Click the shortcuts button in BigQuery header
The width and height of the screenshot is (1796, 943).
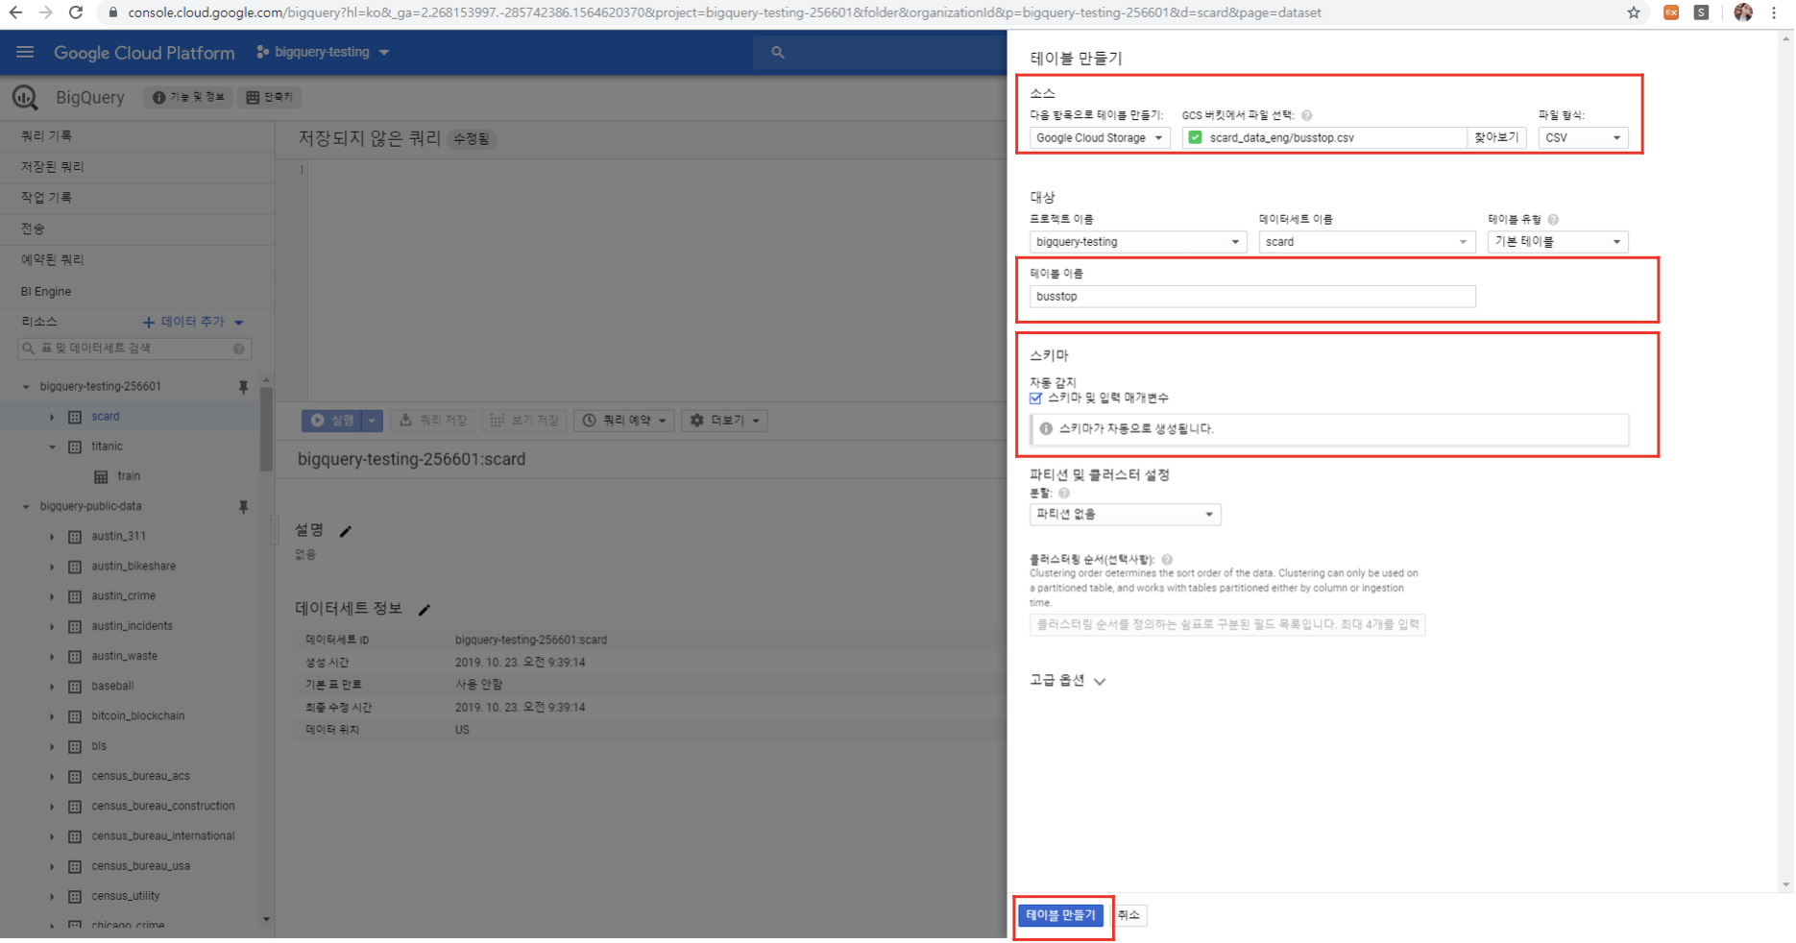(270, 97)
